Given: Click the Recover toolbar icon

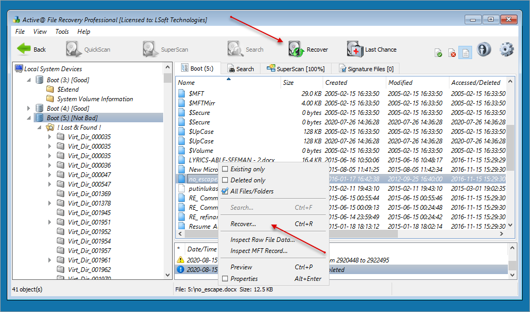Looking at the screenshot, I should [x=296, y=49].
